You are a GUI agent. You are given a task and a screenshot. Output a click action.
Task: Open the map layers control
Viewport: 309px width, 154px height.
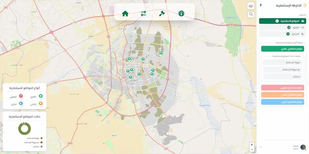click(x=251, y=6)
